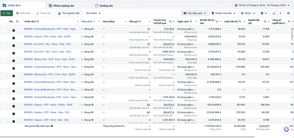Open campaign B11504 - Eco Vinh - VSL - Form - Taka - 23.5

pyautogui.click(x=47, y=52)
